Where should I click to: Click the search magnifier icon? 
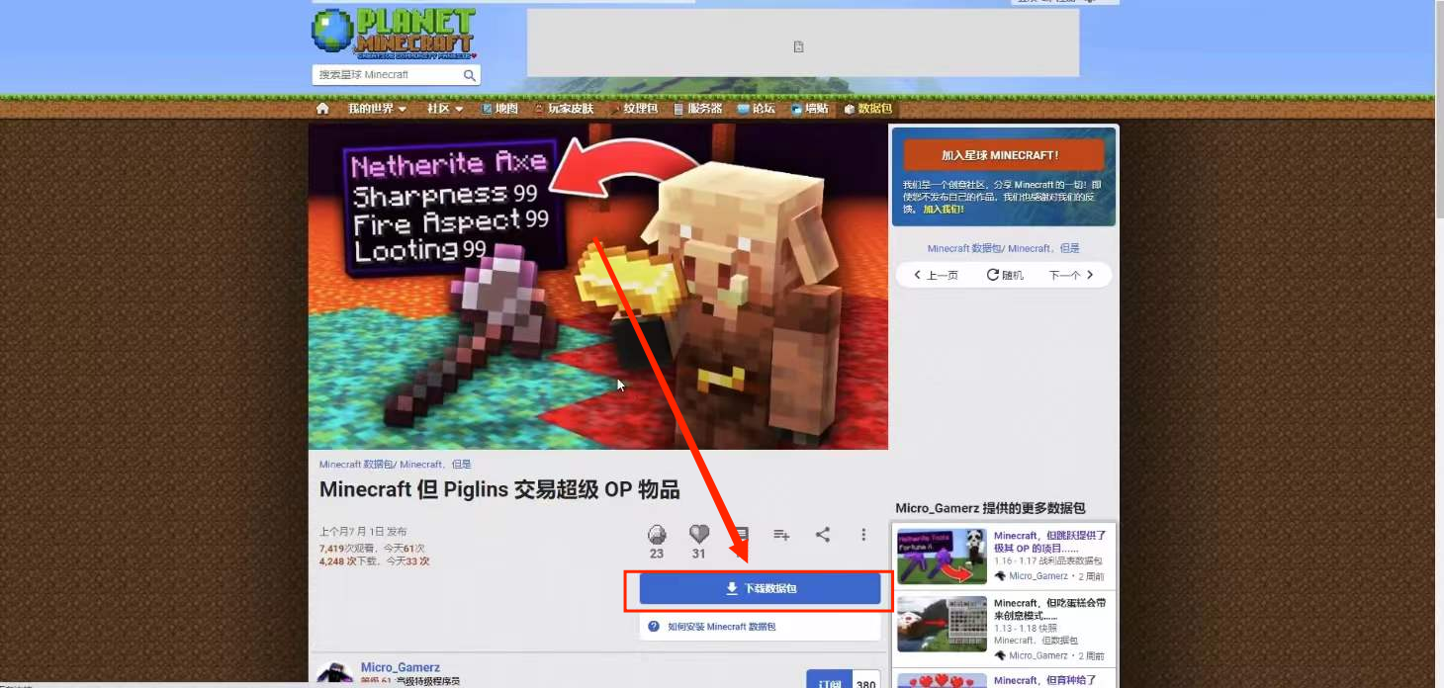click(x=470, y=75)
